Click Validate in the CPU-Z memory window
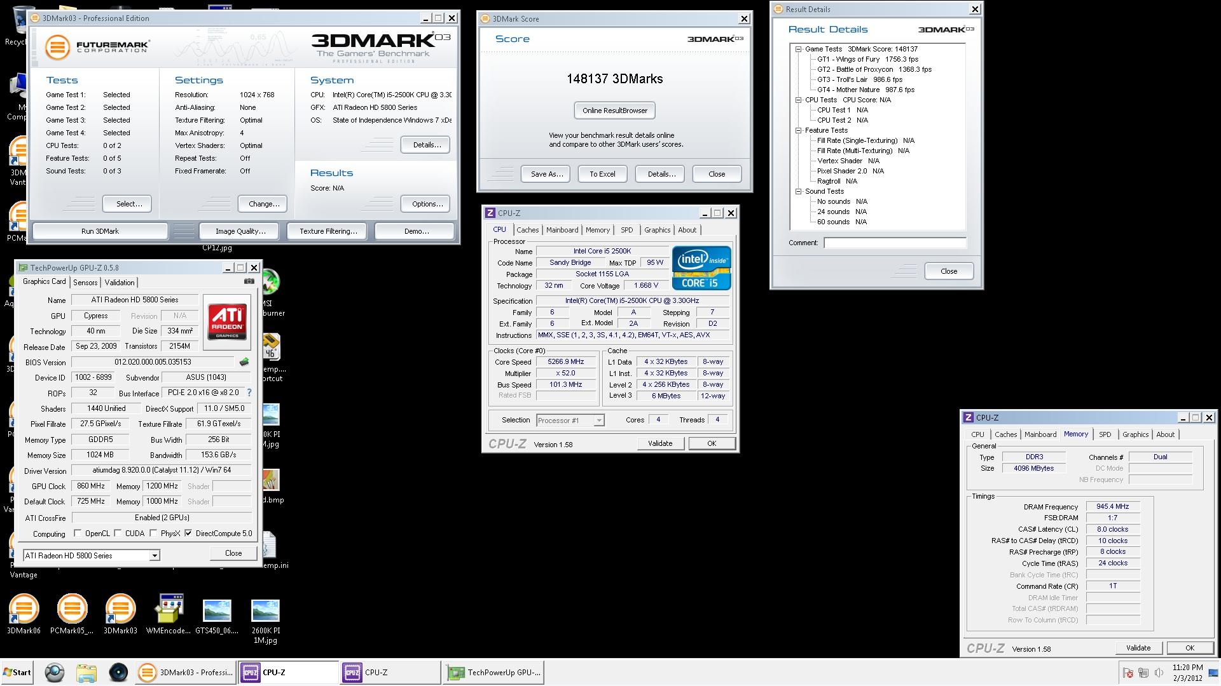This screenshot has height=686, width=1221. pos(1138,648)
